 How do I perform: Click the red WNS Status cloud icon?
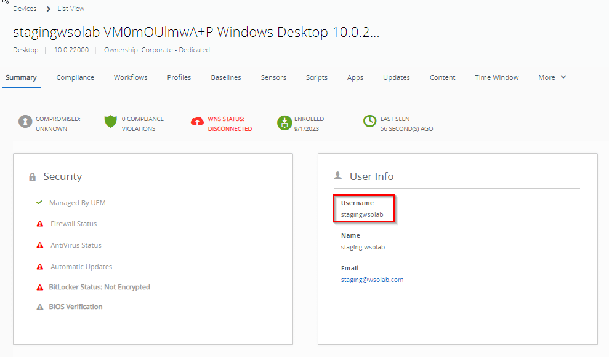pos(197,122)
